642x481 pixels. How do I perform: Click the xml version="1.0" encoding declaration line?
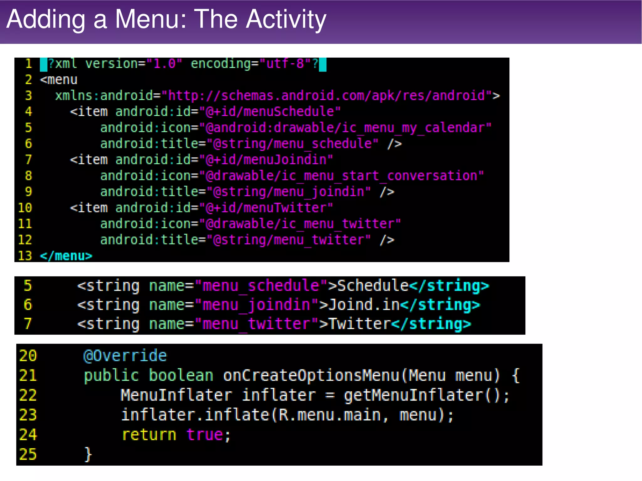183,64
